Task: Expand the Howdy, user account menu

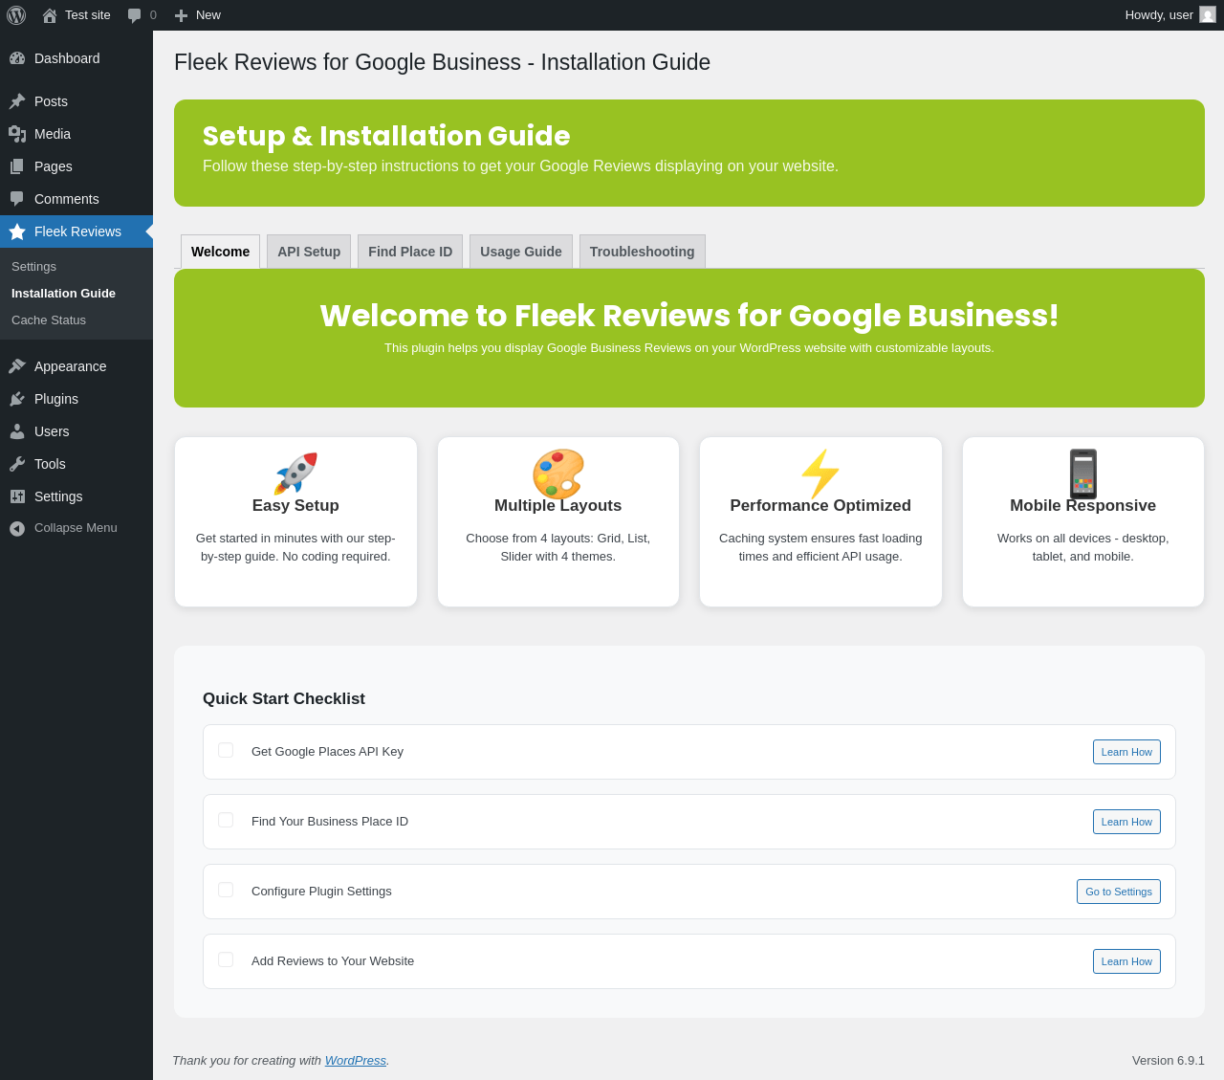Action: (1158, 15)
